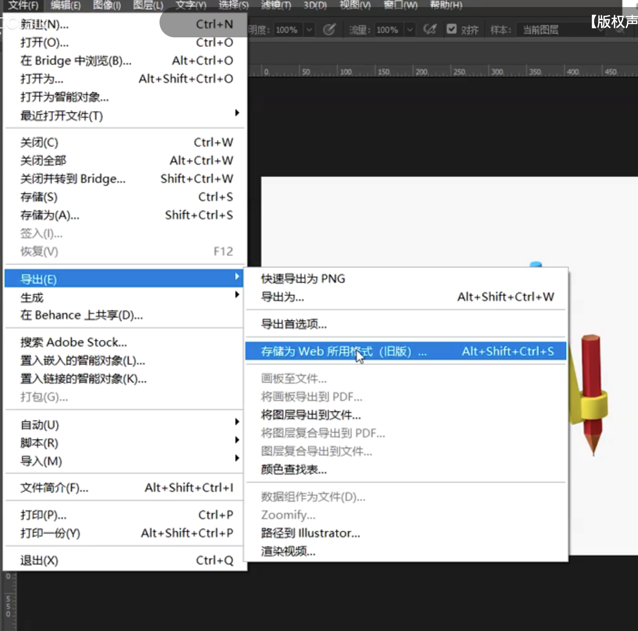Choose 打印一份(Y) entry
The width and height of the screenshot is (638, 631).
[x=124, y=533]
